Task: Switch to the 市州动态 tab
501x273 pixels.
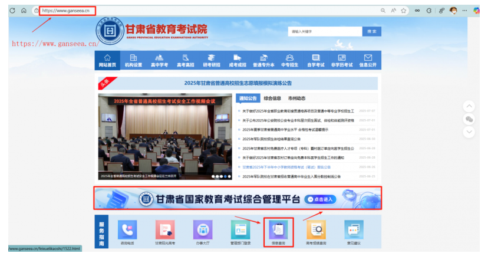Action: click(x=296, y=98)
